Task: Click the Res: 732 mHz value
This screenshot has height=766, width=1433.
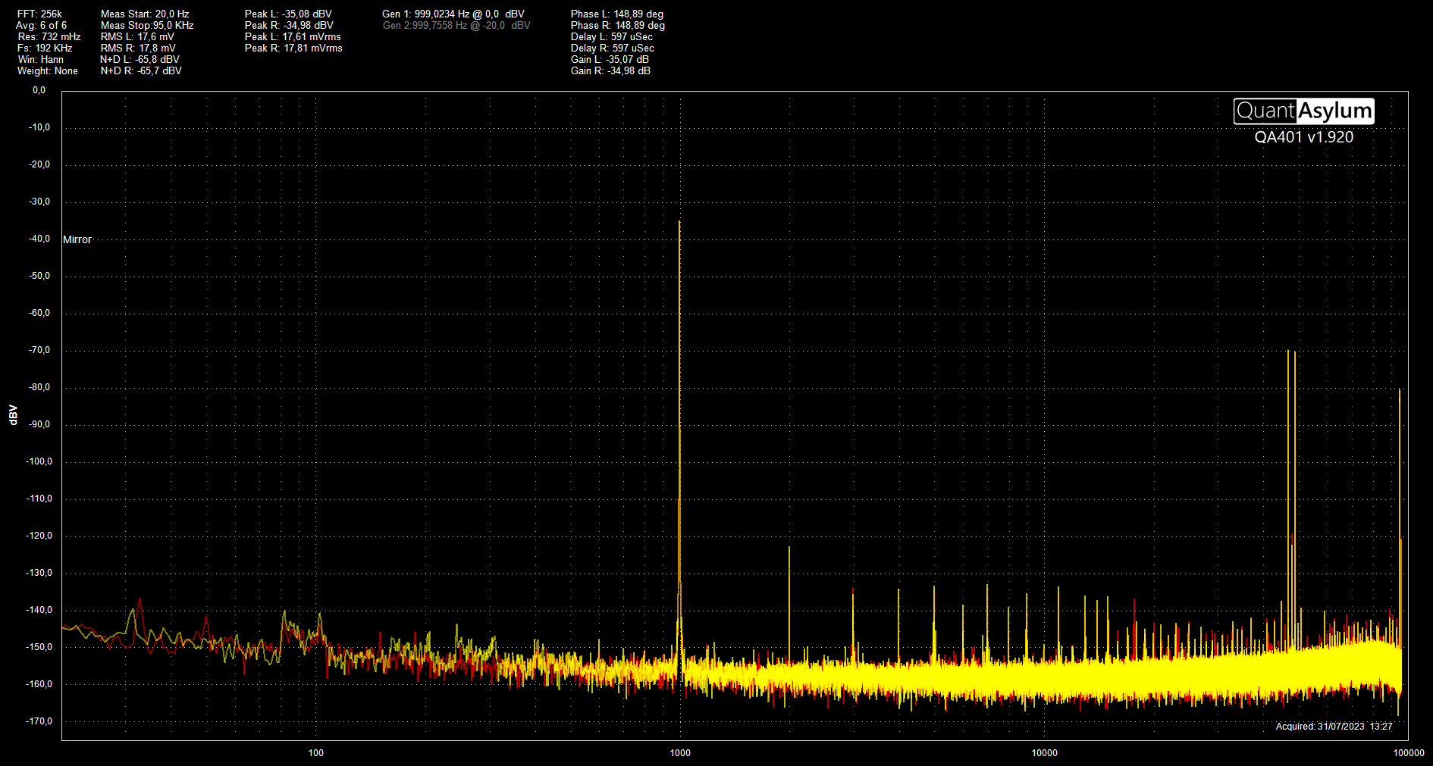Action: click(49, 36)
